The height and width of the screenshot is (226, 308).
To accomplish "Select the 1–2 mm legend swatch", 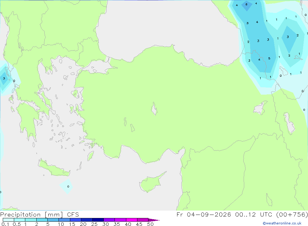I will [x=31, y=220].
